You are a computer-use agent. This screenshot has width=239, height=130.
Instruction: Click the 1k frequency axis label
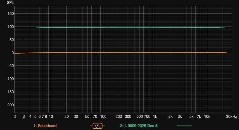point(155,117)
